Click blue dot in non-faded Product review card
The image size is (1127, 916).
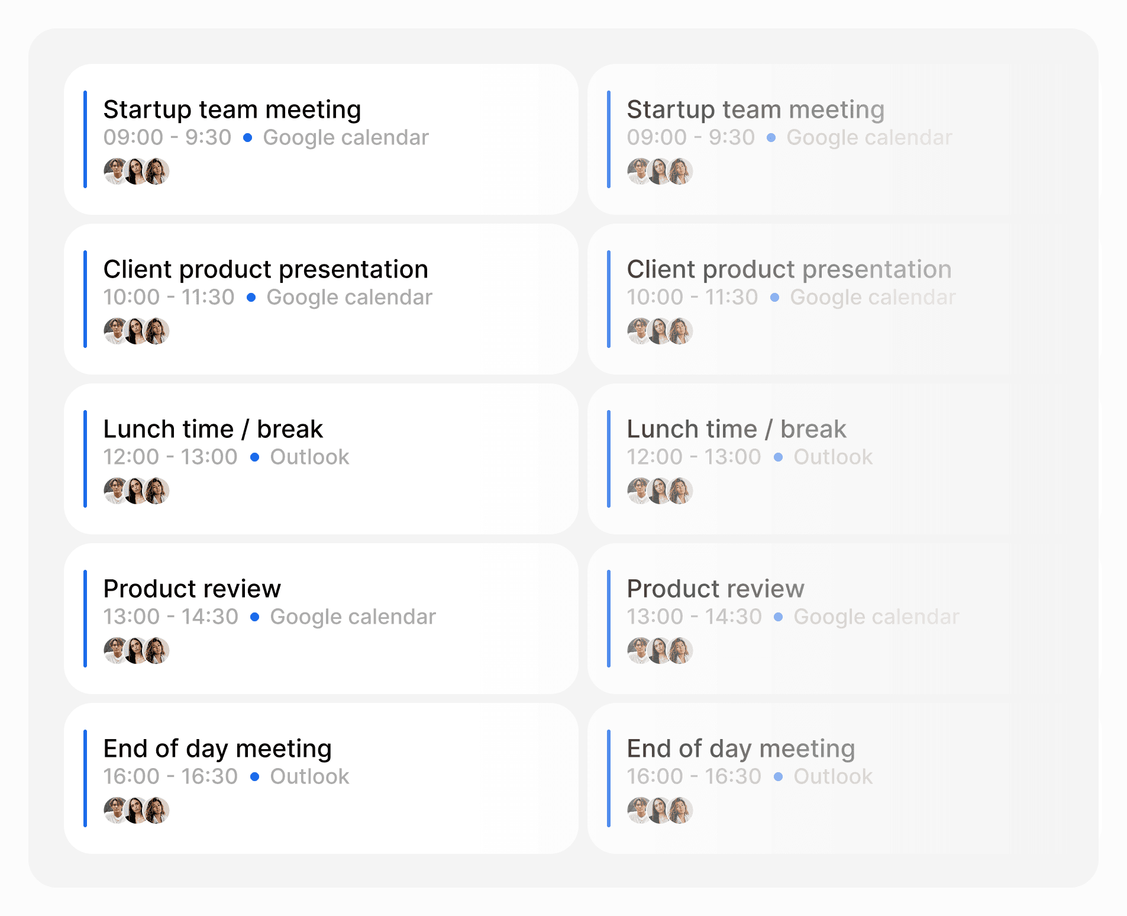[255, 617]
